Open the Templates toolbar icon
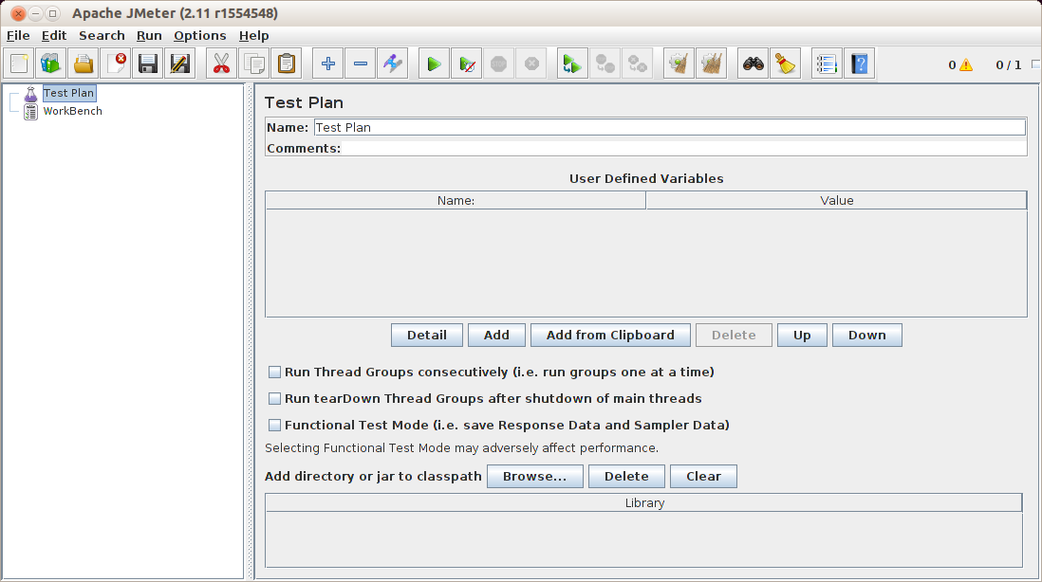This screenshot has width=1042, height=582. click(x=50, y=64)
